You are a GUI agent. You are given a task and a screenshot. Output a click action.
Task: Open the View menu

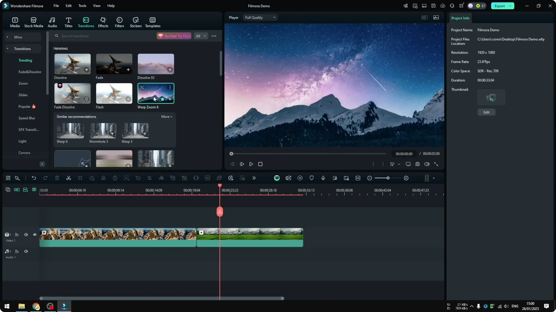[x=97, y=6]
